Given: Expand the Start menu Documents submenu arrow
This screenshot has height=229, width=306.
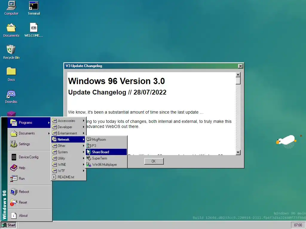Looking at the screenshot, I should click(49, 133).
